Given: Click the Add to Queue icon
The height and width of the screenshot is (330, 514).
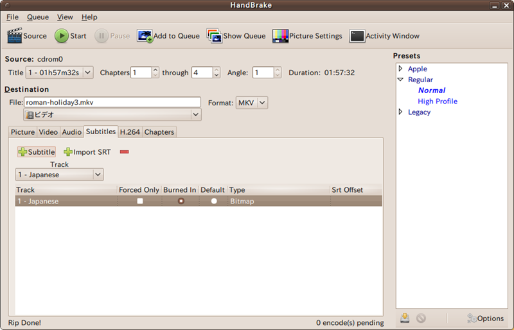Looking at the screenshot, I should pyautogui.click(x=145, y=36).
